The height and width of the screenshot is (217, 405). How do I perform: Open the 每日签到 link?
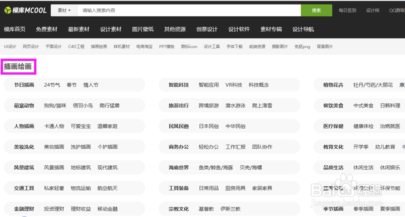click(347, 11)
